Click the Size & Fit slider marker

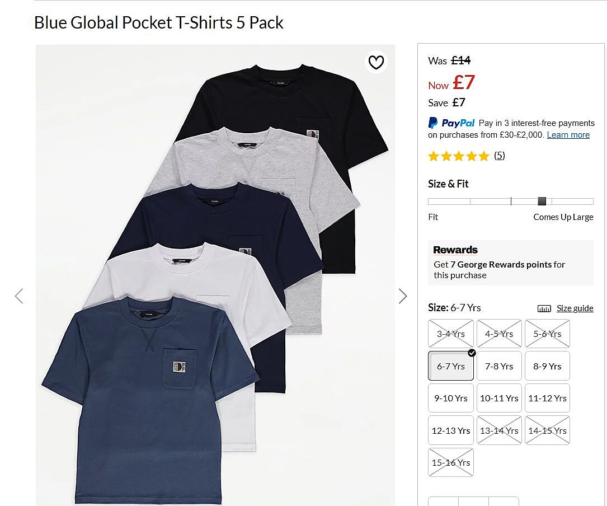(542, 202)
